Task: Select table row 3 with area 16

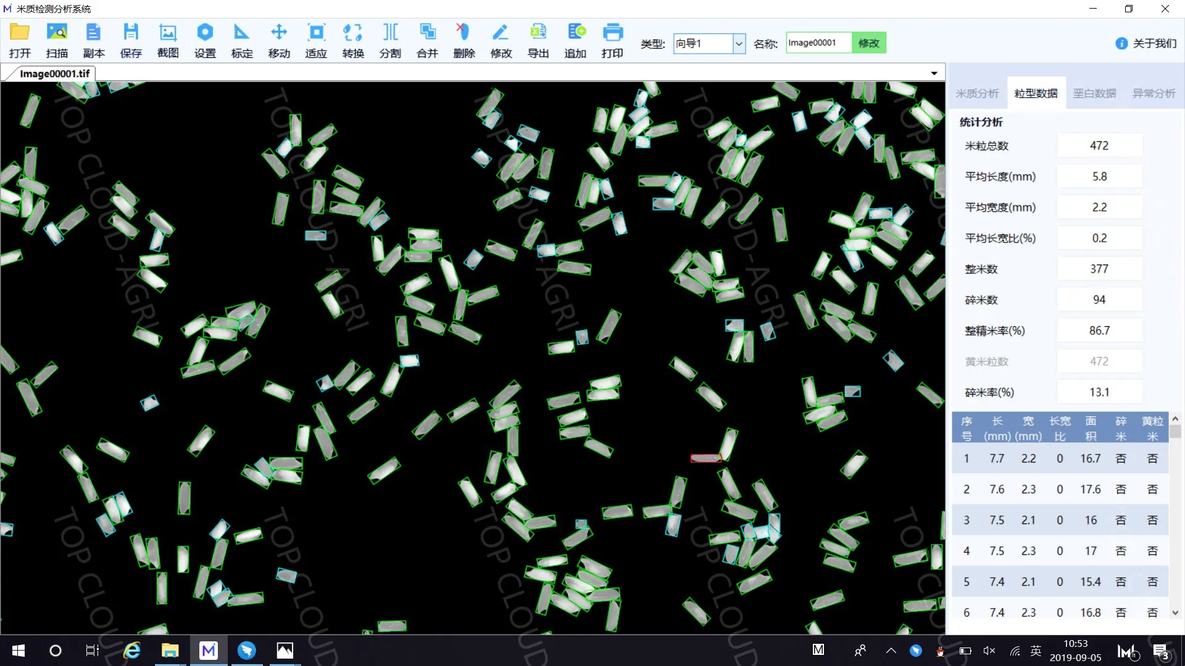Action: click(1060, 520)
